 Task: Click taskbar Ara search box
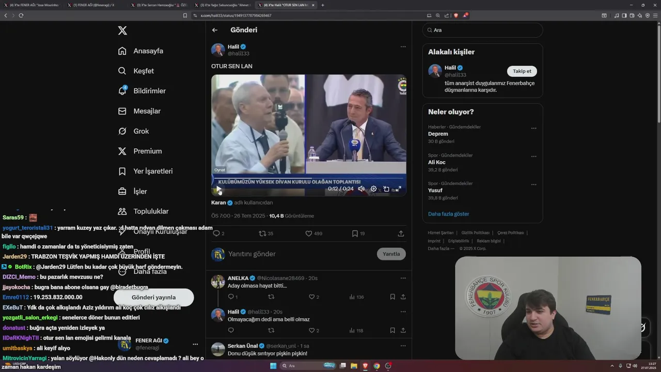tap(308, 366)
